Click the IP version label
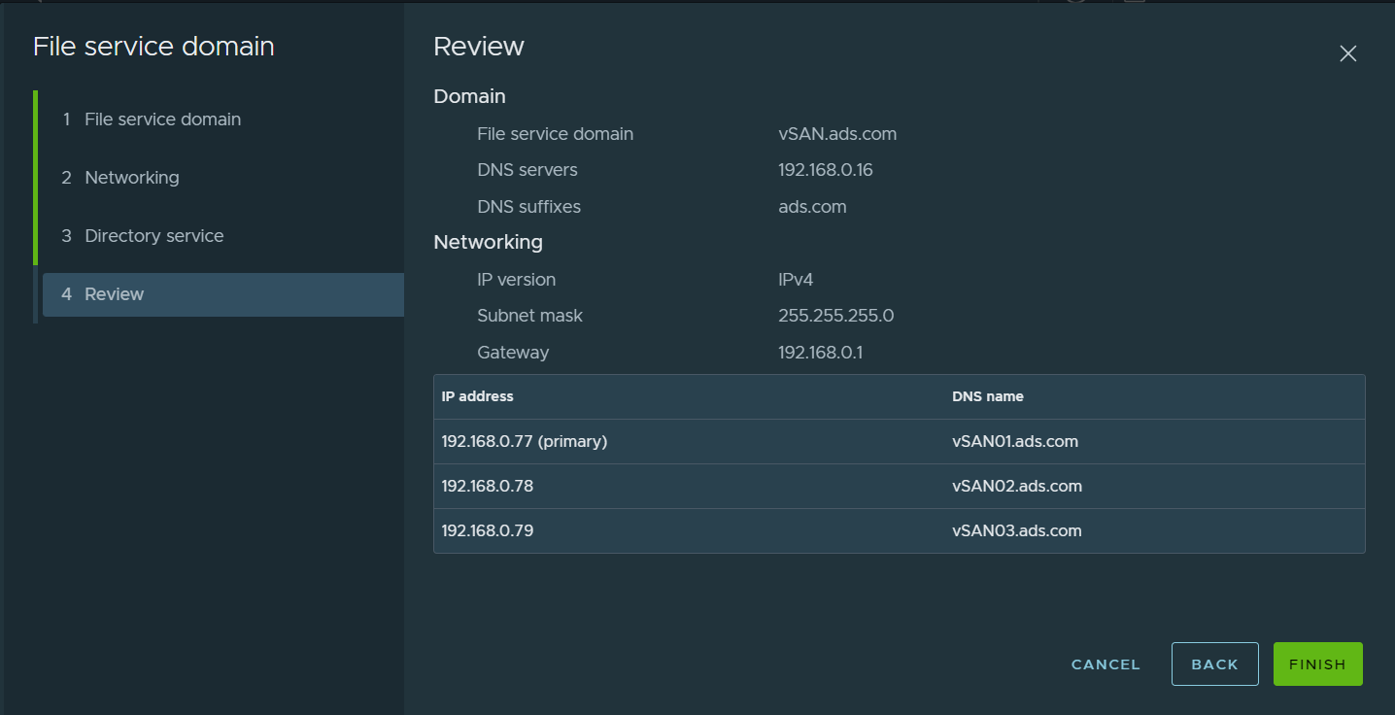 (517, 280)
